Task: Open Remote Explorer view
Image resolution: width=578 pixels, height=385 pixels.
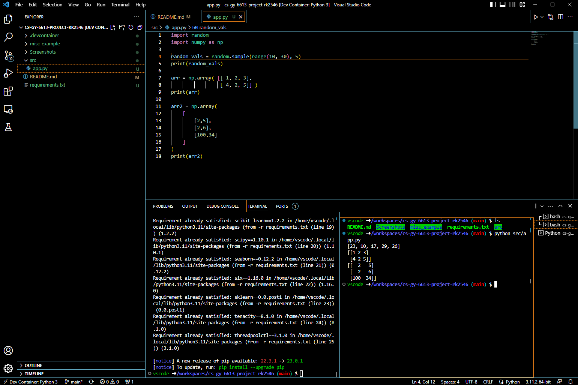Action: 8,109
